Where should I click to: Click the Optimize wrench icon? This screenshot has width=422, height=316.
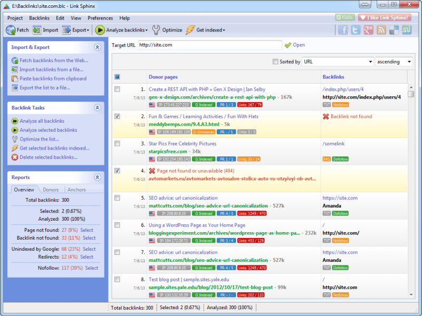[x=156, y=30]
